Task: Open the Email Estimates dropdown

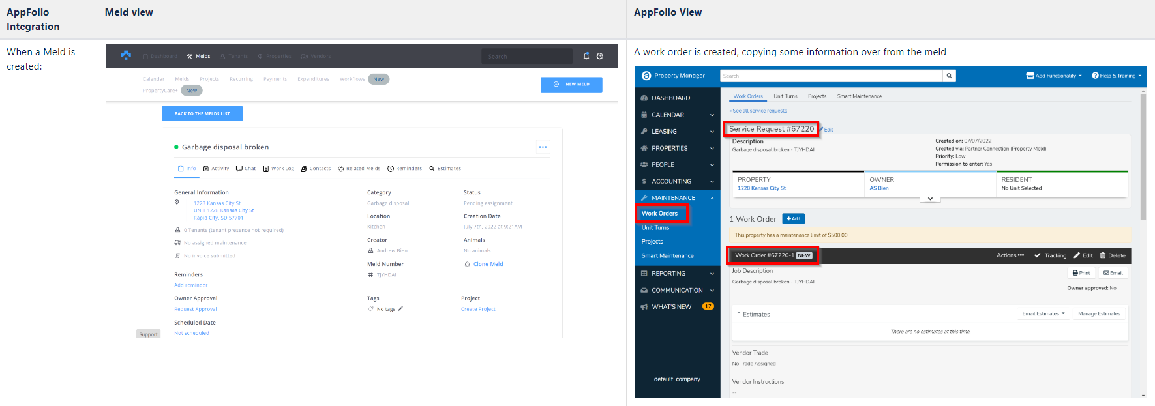Action: (x=1043, y=314)
